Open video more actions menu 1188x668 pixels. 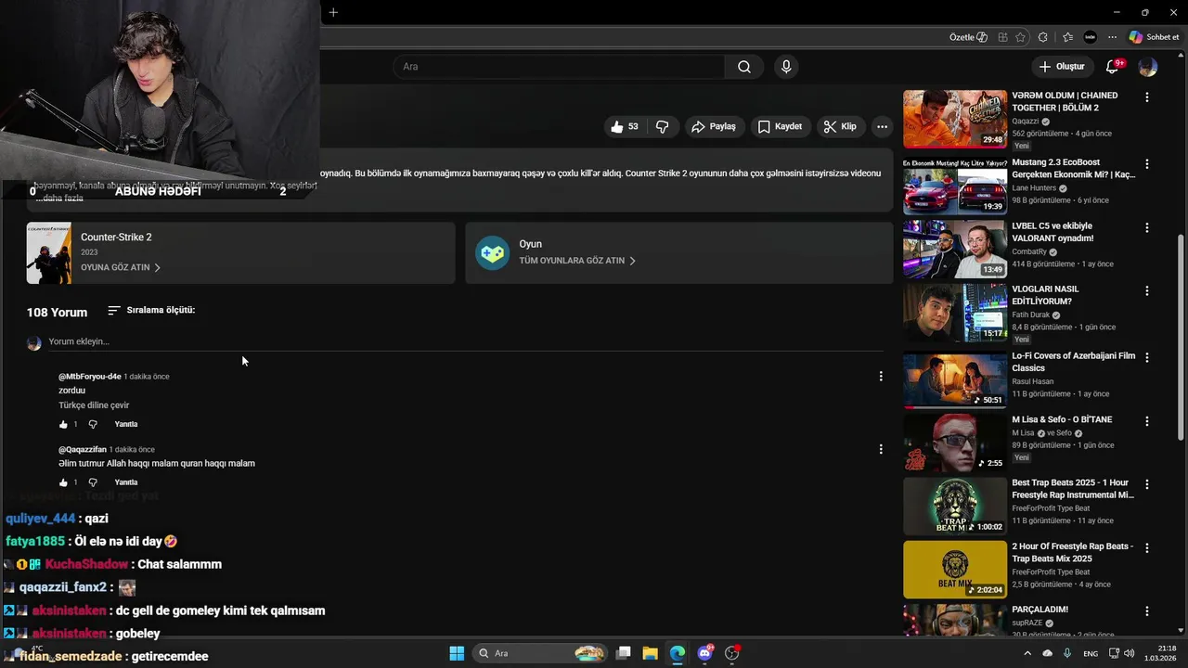(882, 127)
